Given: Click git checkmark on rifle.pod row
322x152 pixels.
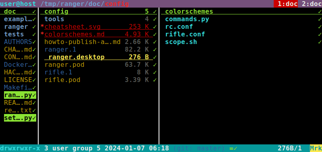Looking at the screenshot, I should (155, 80).
